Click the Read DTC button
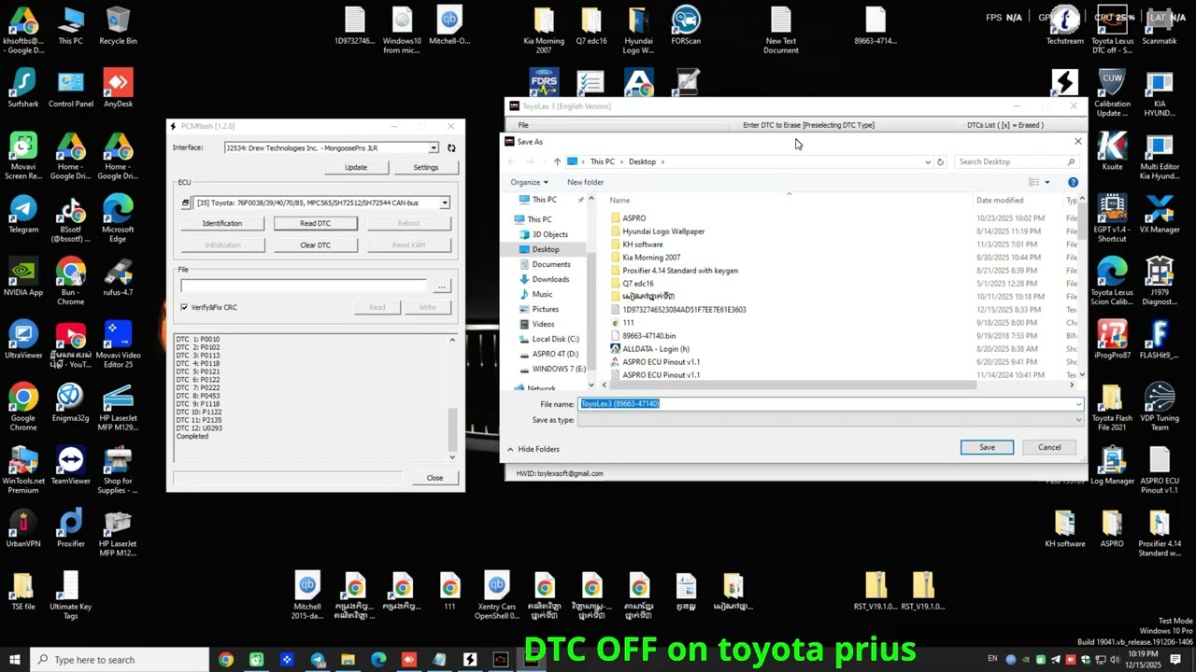 pos(315,223)
